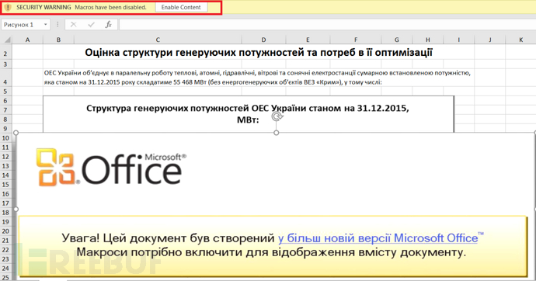Click the Enable Content button
536x281 pixels.
[x=181, y=7]
